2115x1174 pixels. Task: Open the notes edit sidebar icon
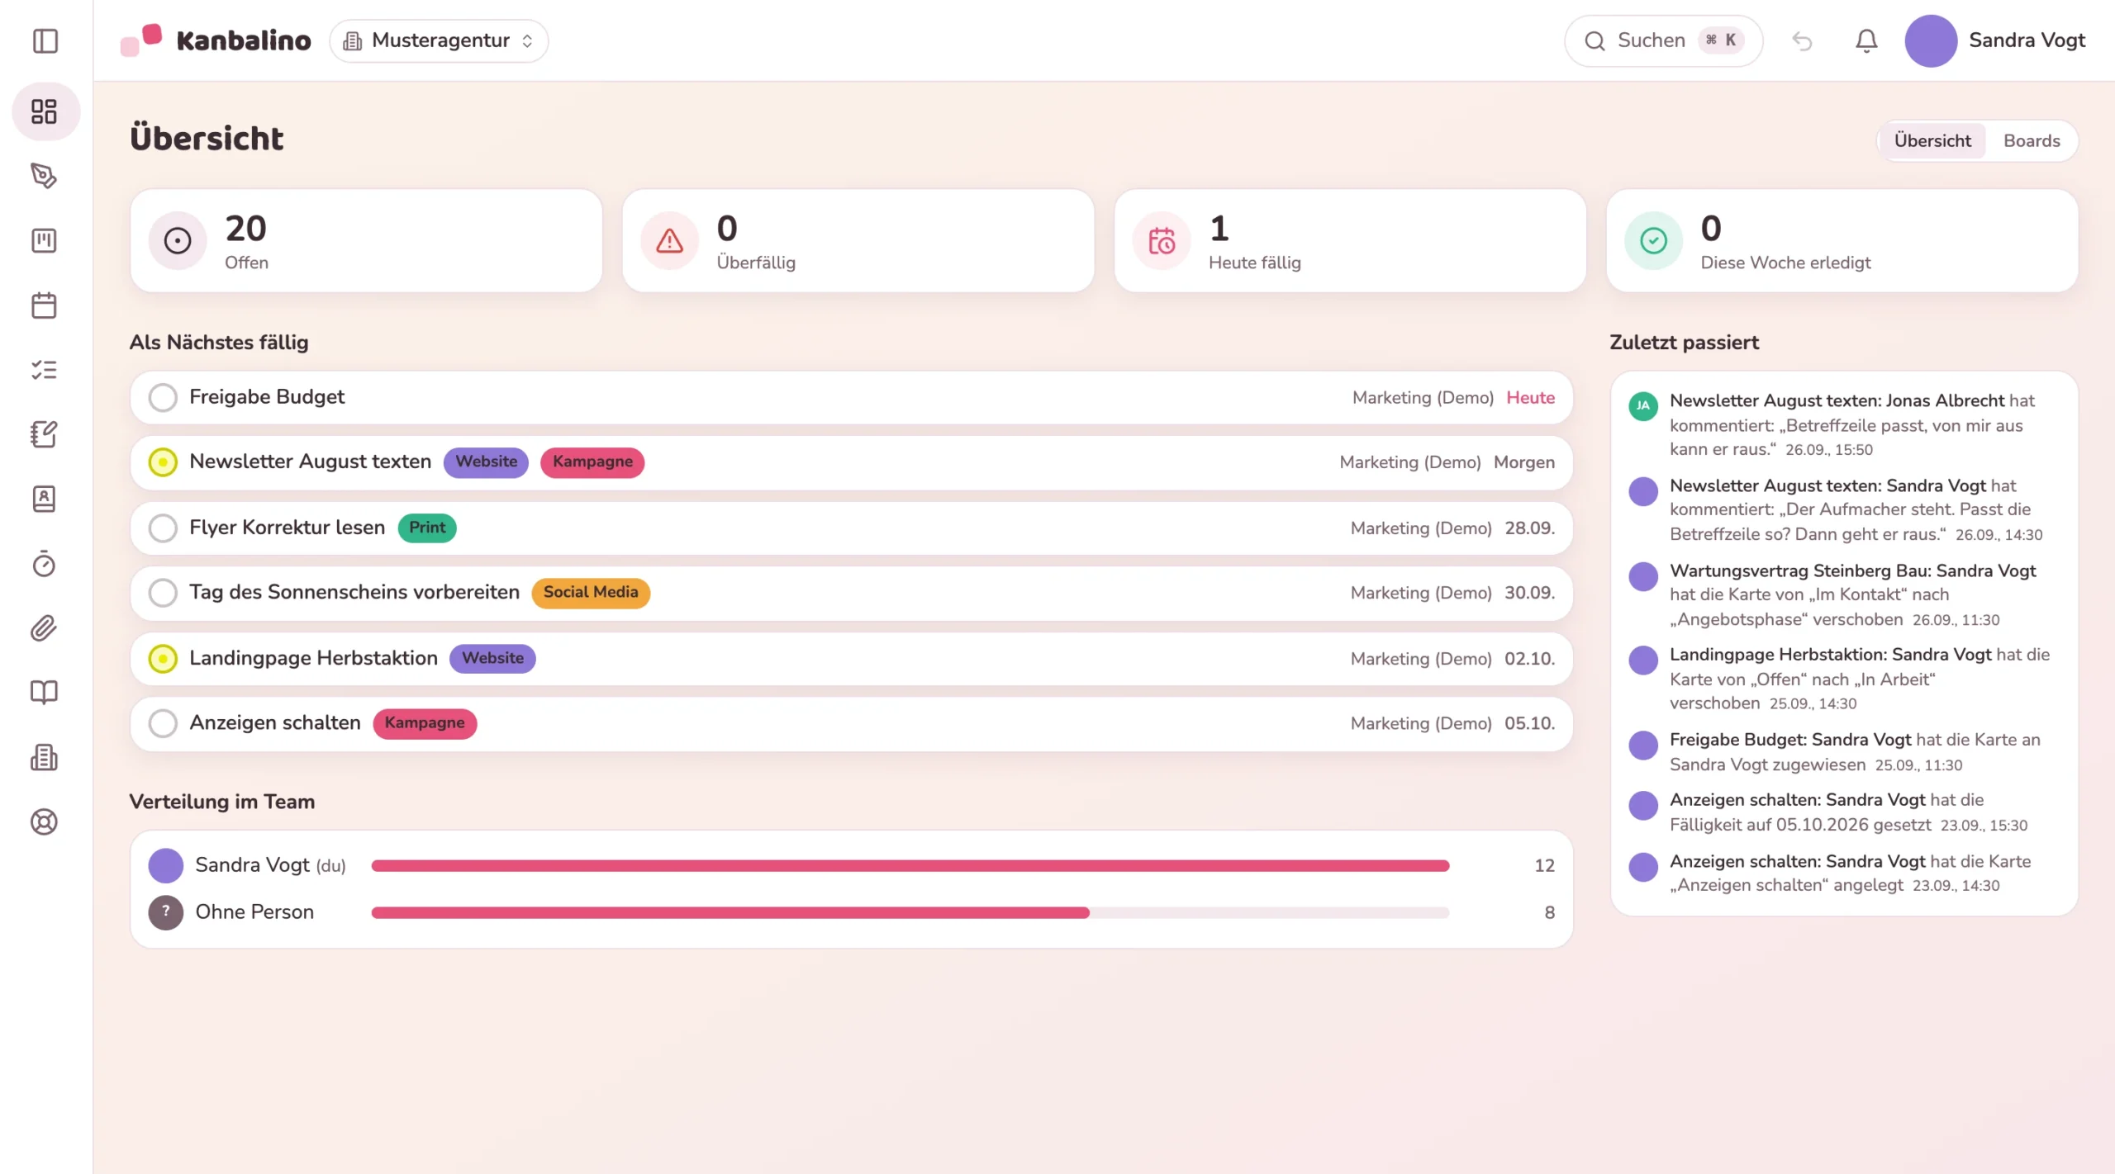point(44,434)
